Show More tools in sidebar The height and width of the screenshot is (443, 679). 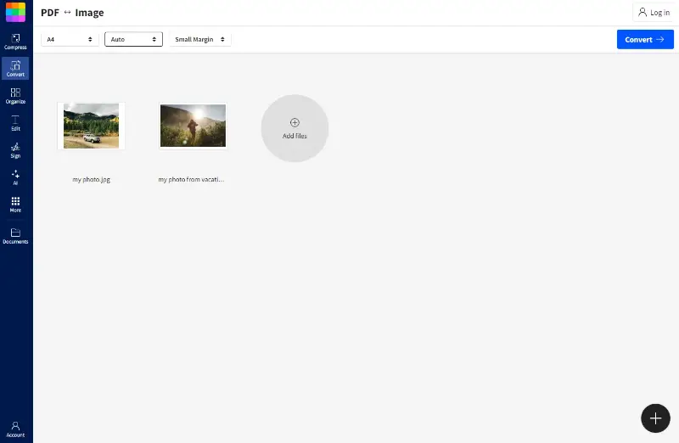click(15, 205)
